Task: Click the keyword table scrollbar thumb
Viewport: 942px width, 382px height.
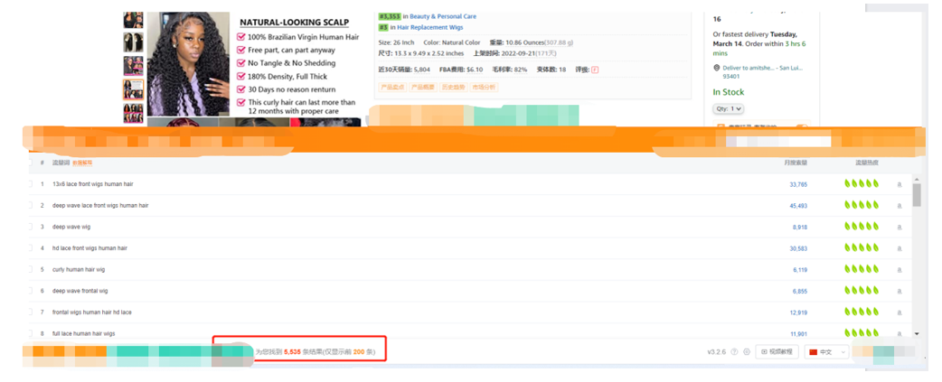Action: pyautogui.click(x=916, y=195)
